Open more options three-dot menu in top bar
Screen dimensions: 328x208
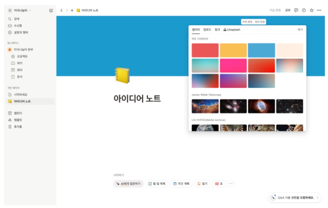point(319,10)
